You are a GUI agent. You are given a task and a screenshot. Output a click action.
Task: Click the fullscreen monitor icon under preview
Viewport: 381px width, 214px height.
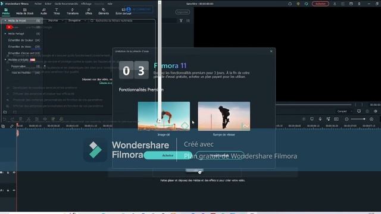coord(359,111)
